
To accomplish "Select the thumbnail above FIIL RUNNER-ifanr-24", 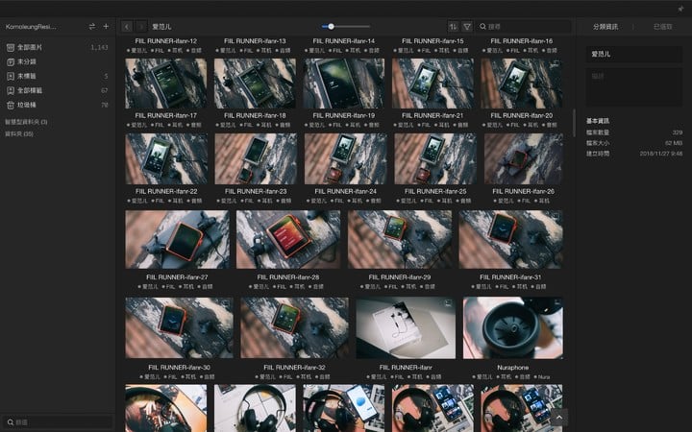I will [x=346, y=158].
